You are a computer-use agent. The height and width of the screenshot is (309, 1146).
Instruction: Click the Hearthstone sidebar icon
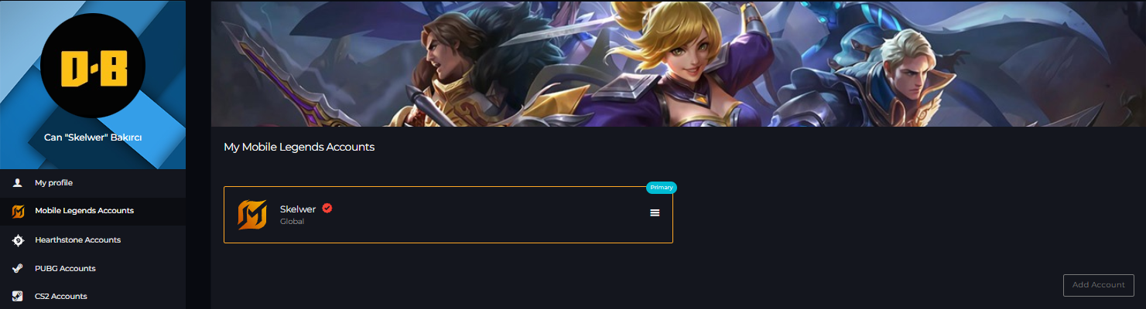click(18, 240)
